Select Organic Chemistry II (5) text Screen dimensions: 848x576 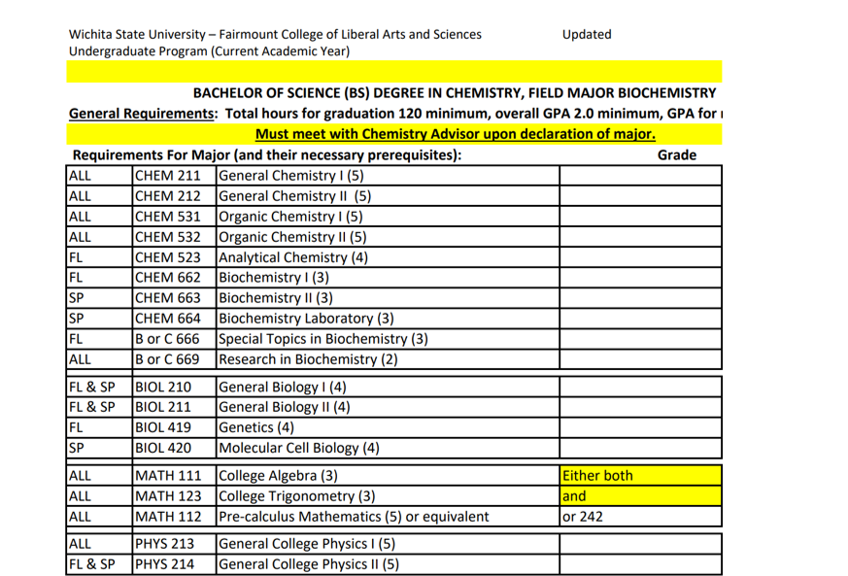[x=292, y=237]
